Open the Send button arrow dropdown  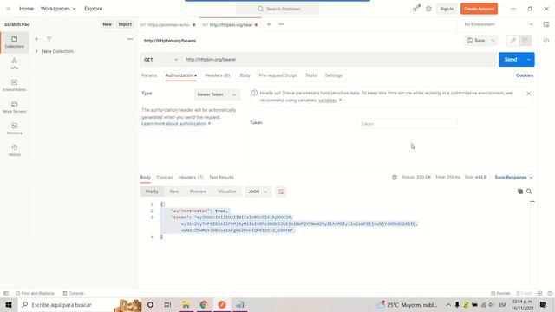coord(529,60)
